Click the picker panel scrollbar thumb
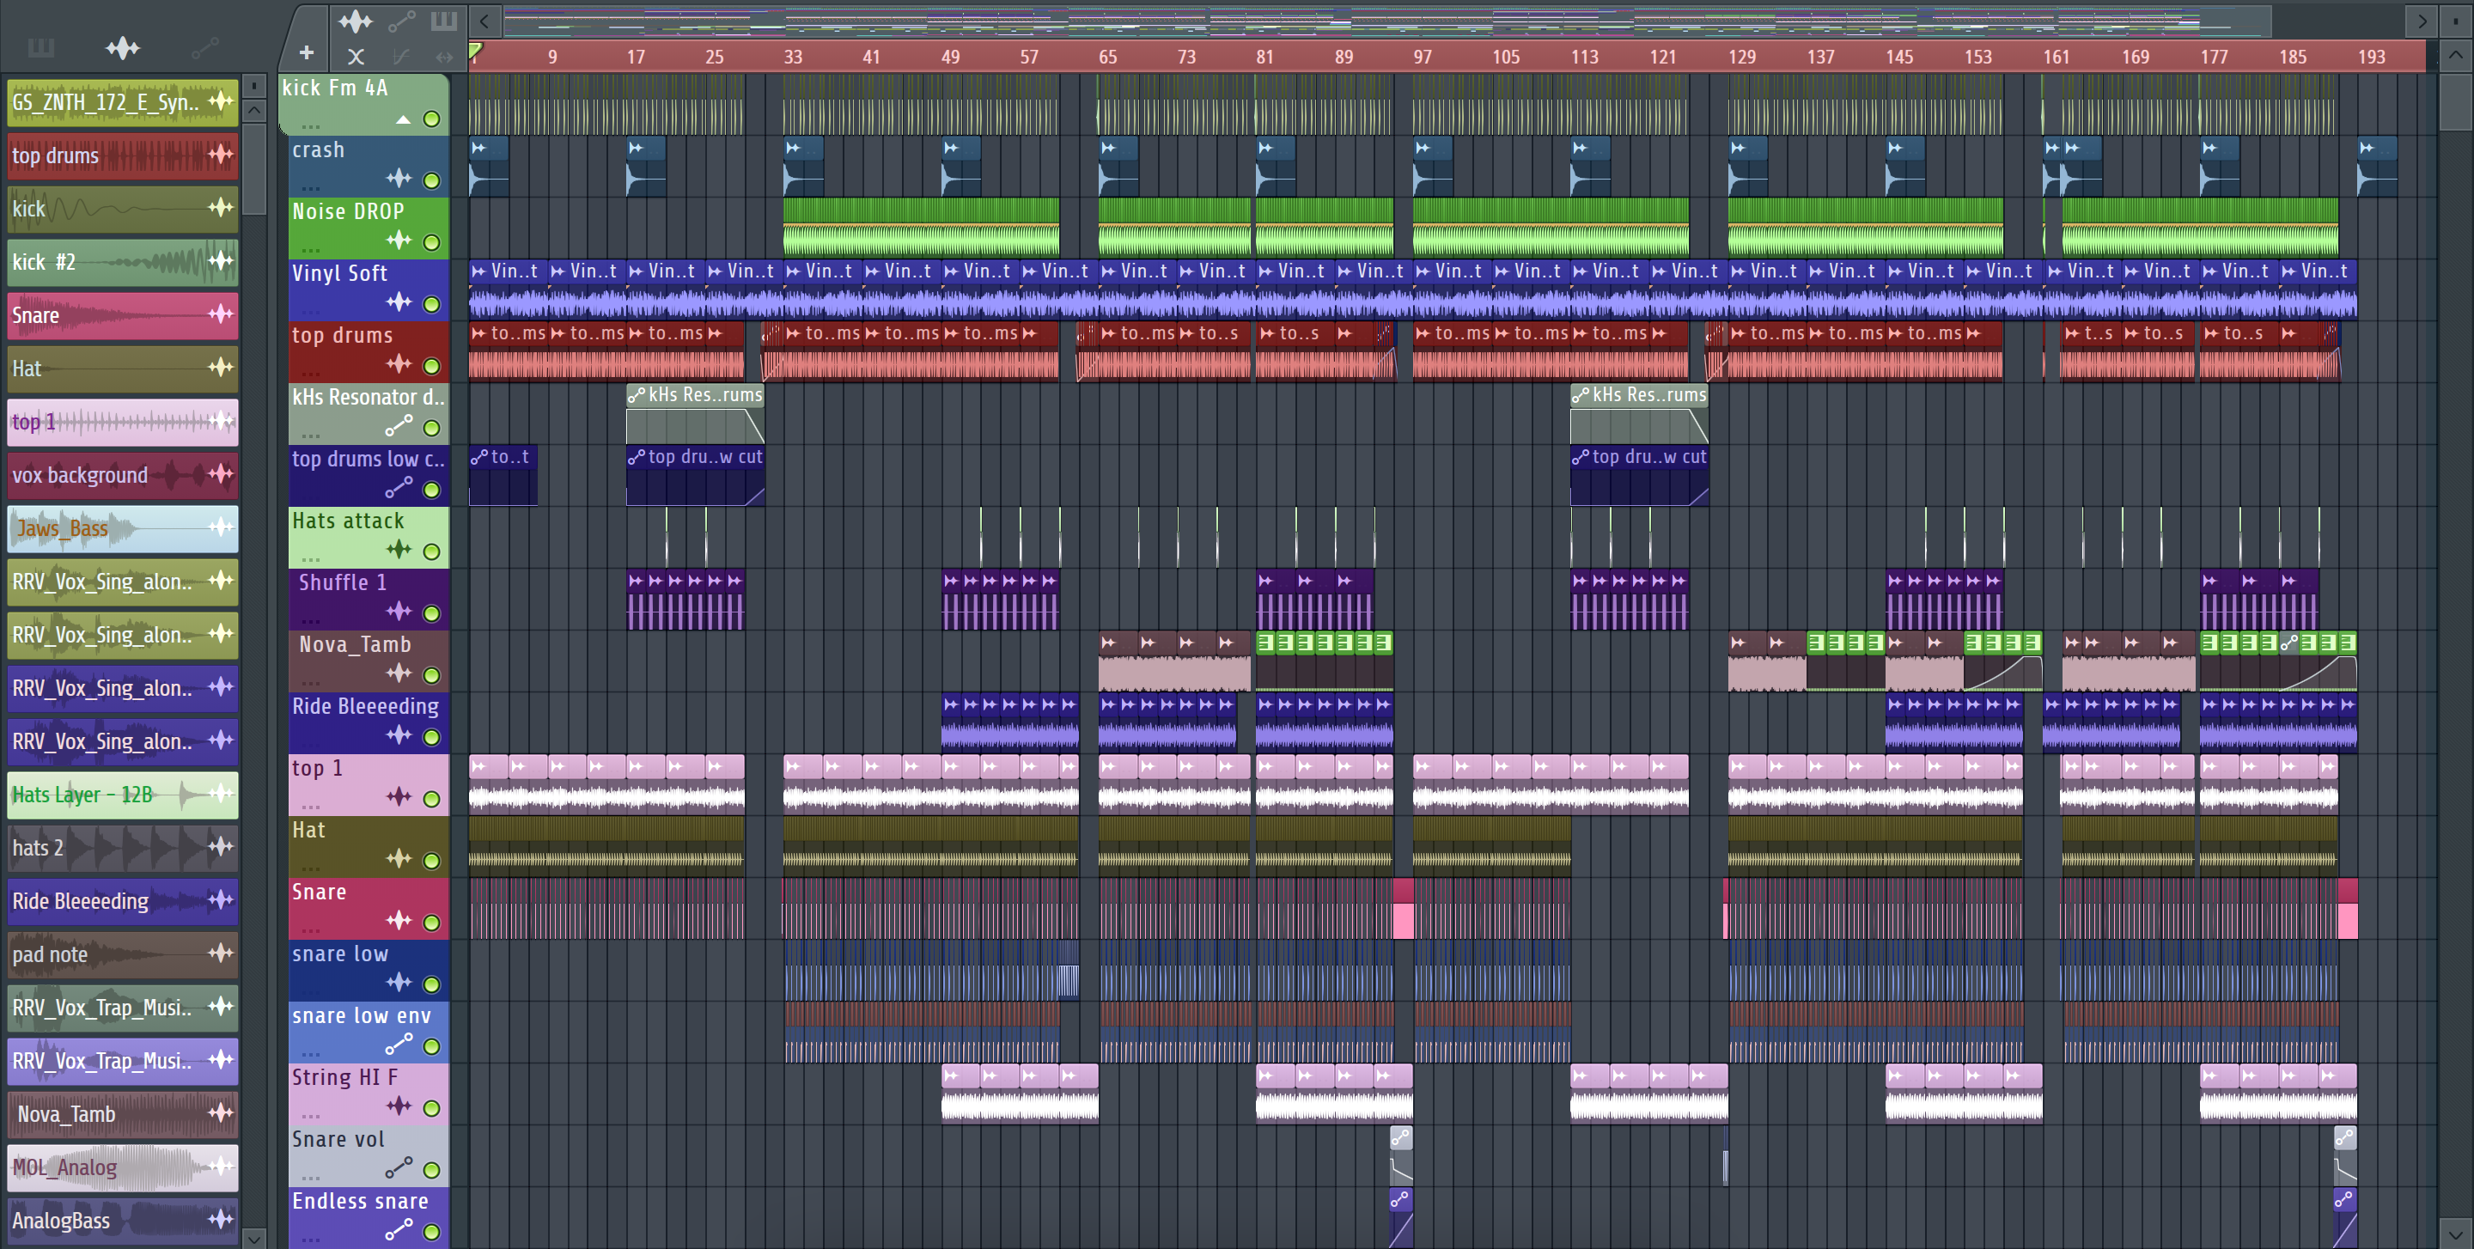 pyautogui.click(x=253, y=168)
